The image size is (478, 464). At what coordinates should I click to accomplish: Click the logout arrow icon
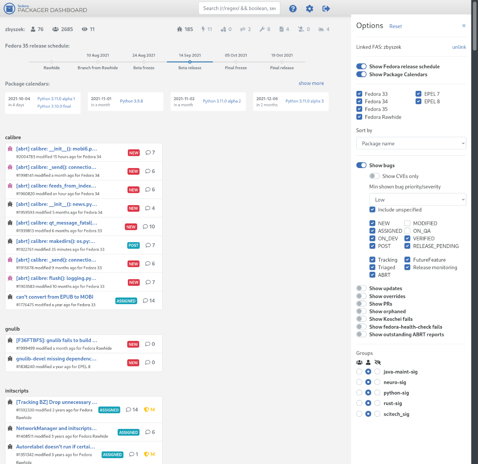[x=326, y=9]
